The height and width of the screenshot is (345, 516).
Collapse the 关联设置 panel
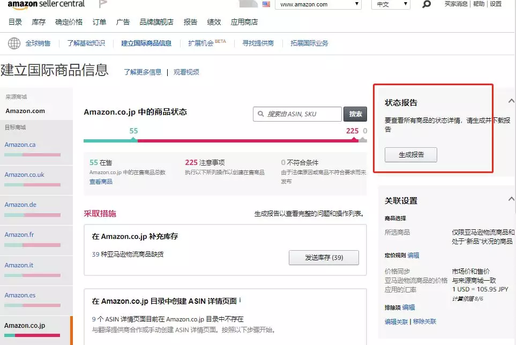coord(511,199)
